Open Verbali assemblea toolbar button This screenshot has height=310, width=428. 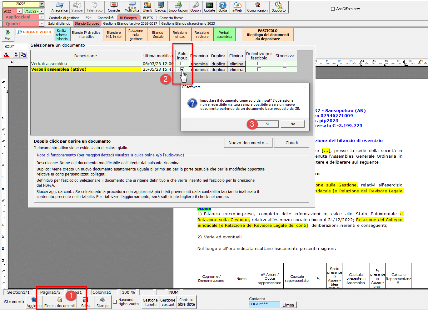[x=224, y=35]
